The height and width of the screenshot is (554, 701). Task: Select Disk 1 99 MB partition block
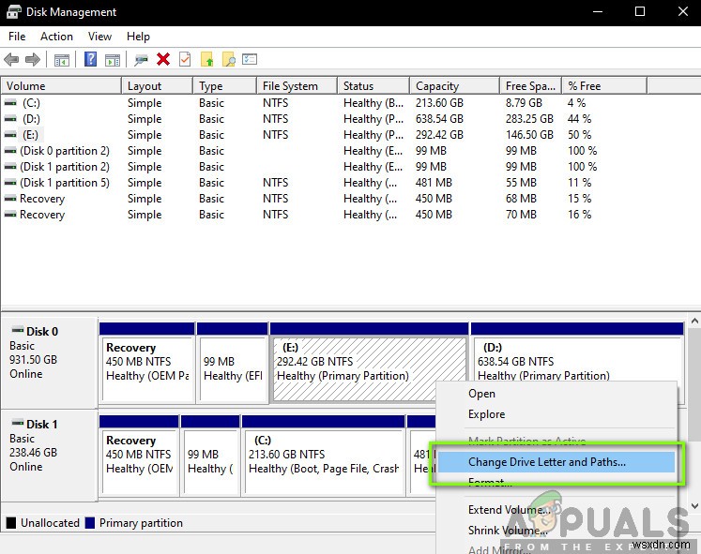click(x=210, y=456)
